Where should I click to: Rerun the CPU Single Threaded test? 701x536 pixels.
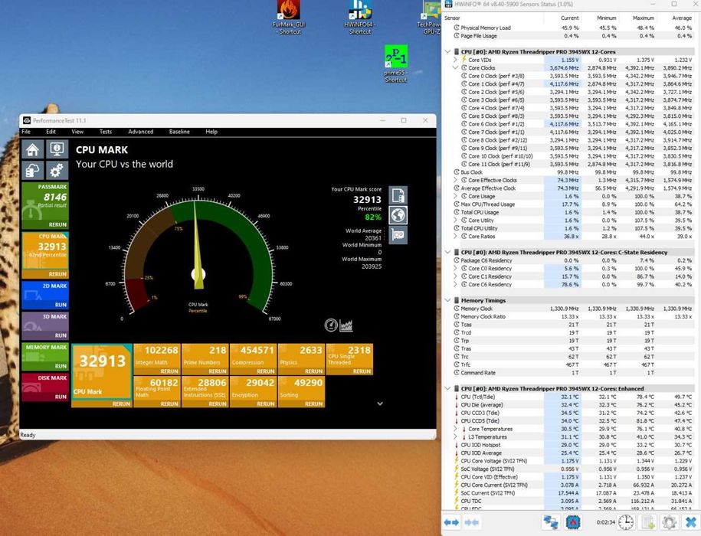(x=362, y=371)
